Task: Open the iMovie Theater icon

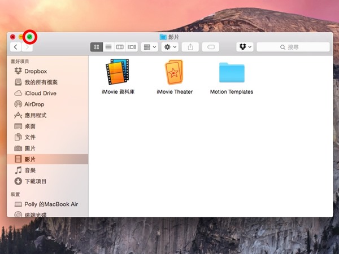Action: (175, 73)
